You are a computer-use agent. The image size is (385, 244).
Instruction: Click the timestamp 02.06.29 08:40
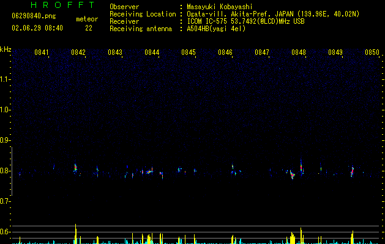tap(37, 28)
